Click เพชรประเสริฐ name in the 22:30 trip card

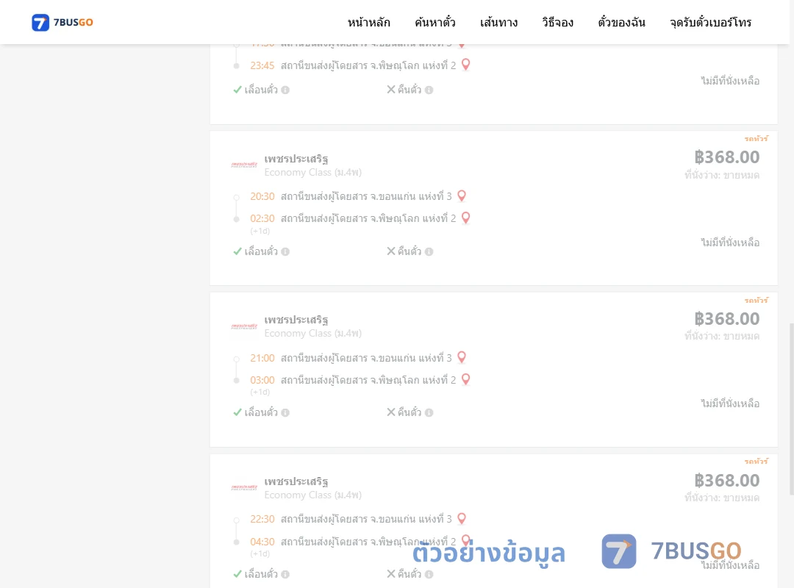[x=296, y=481]
